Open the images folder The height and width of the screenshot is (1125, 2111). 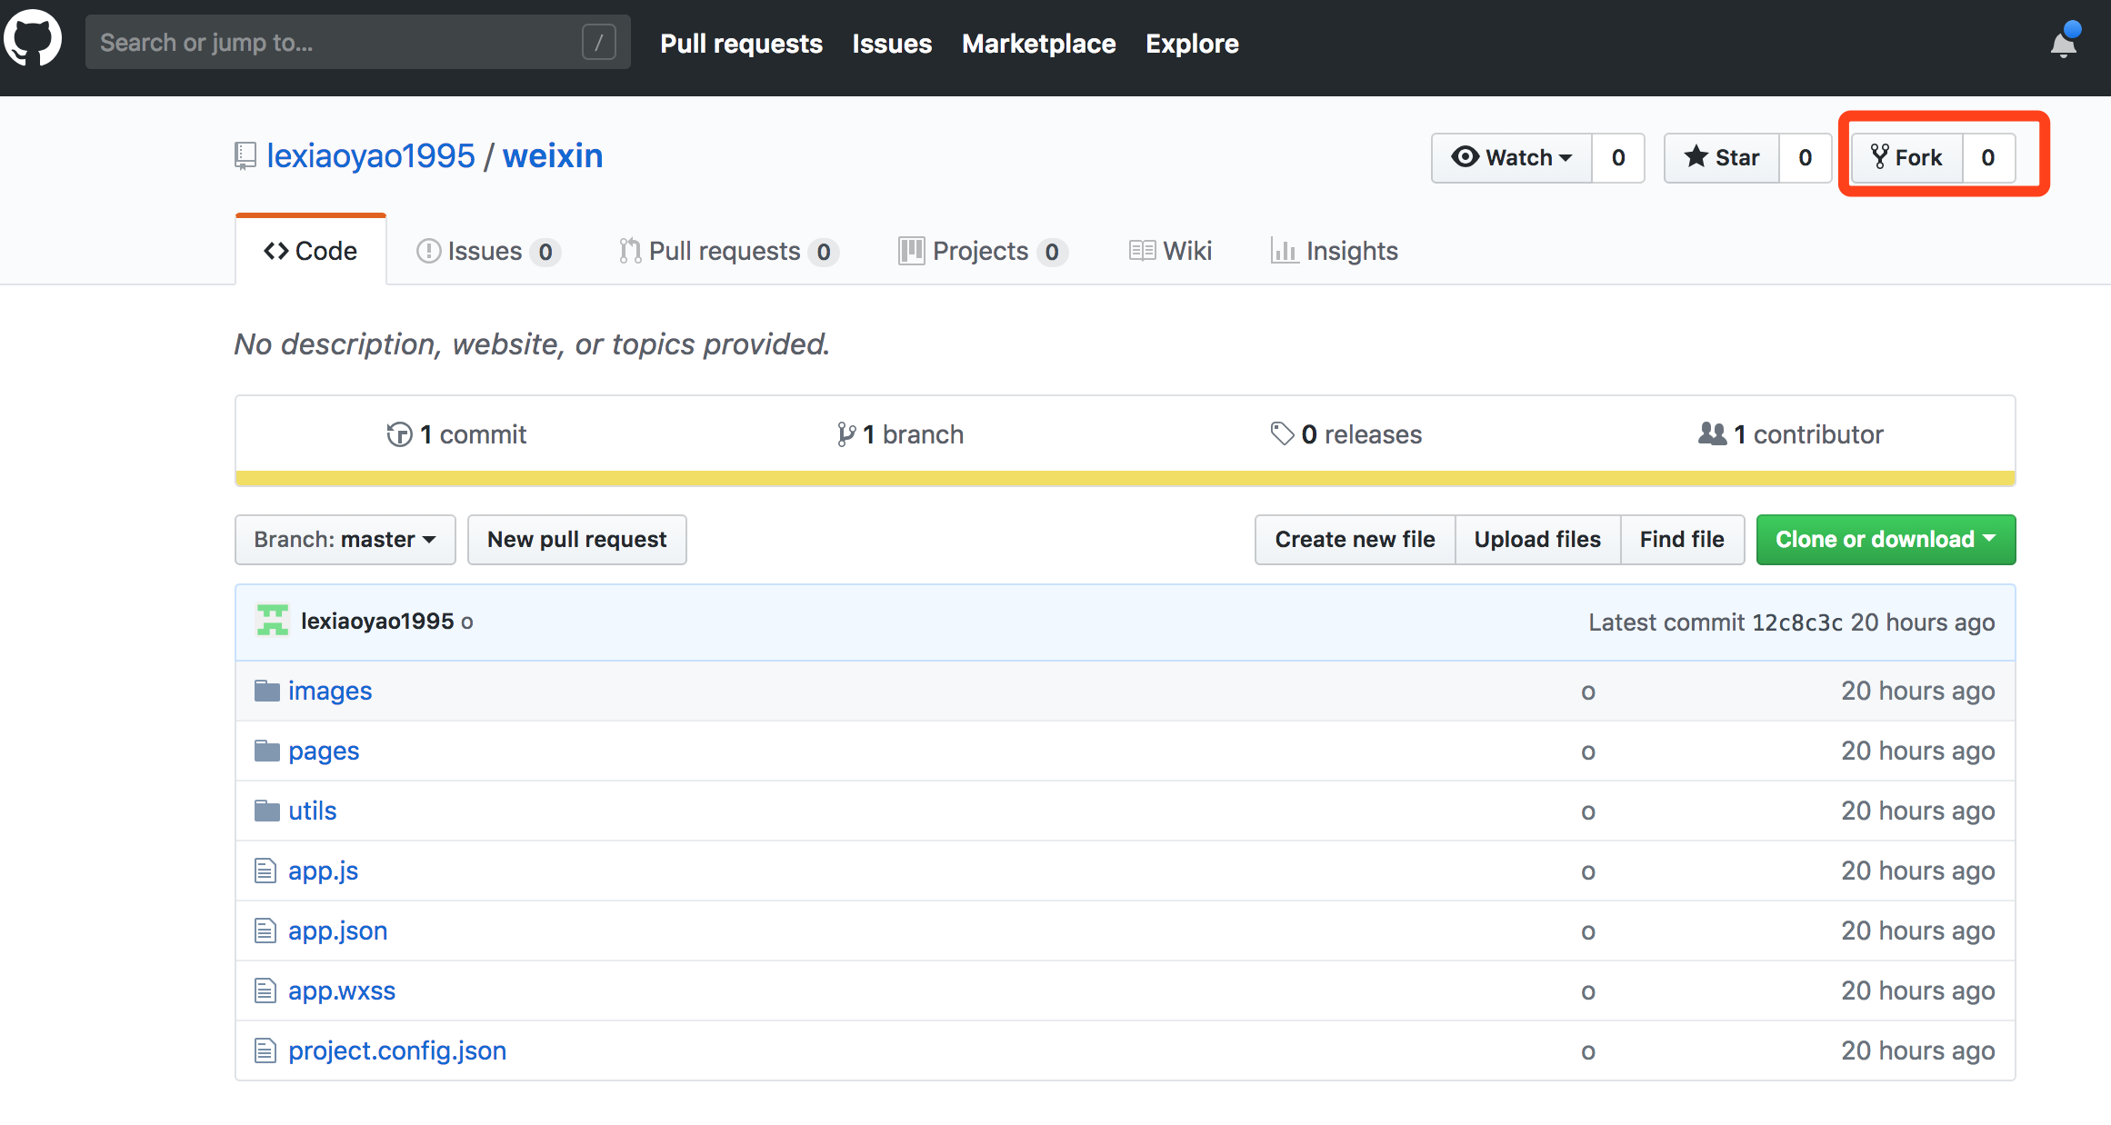[330, 691]
